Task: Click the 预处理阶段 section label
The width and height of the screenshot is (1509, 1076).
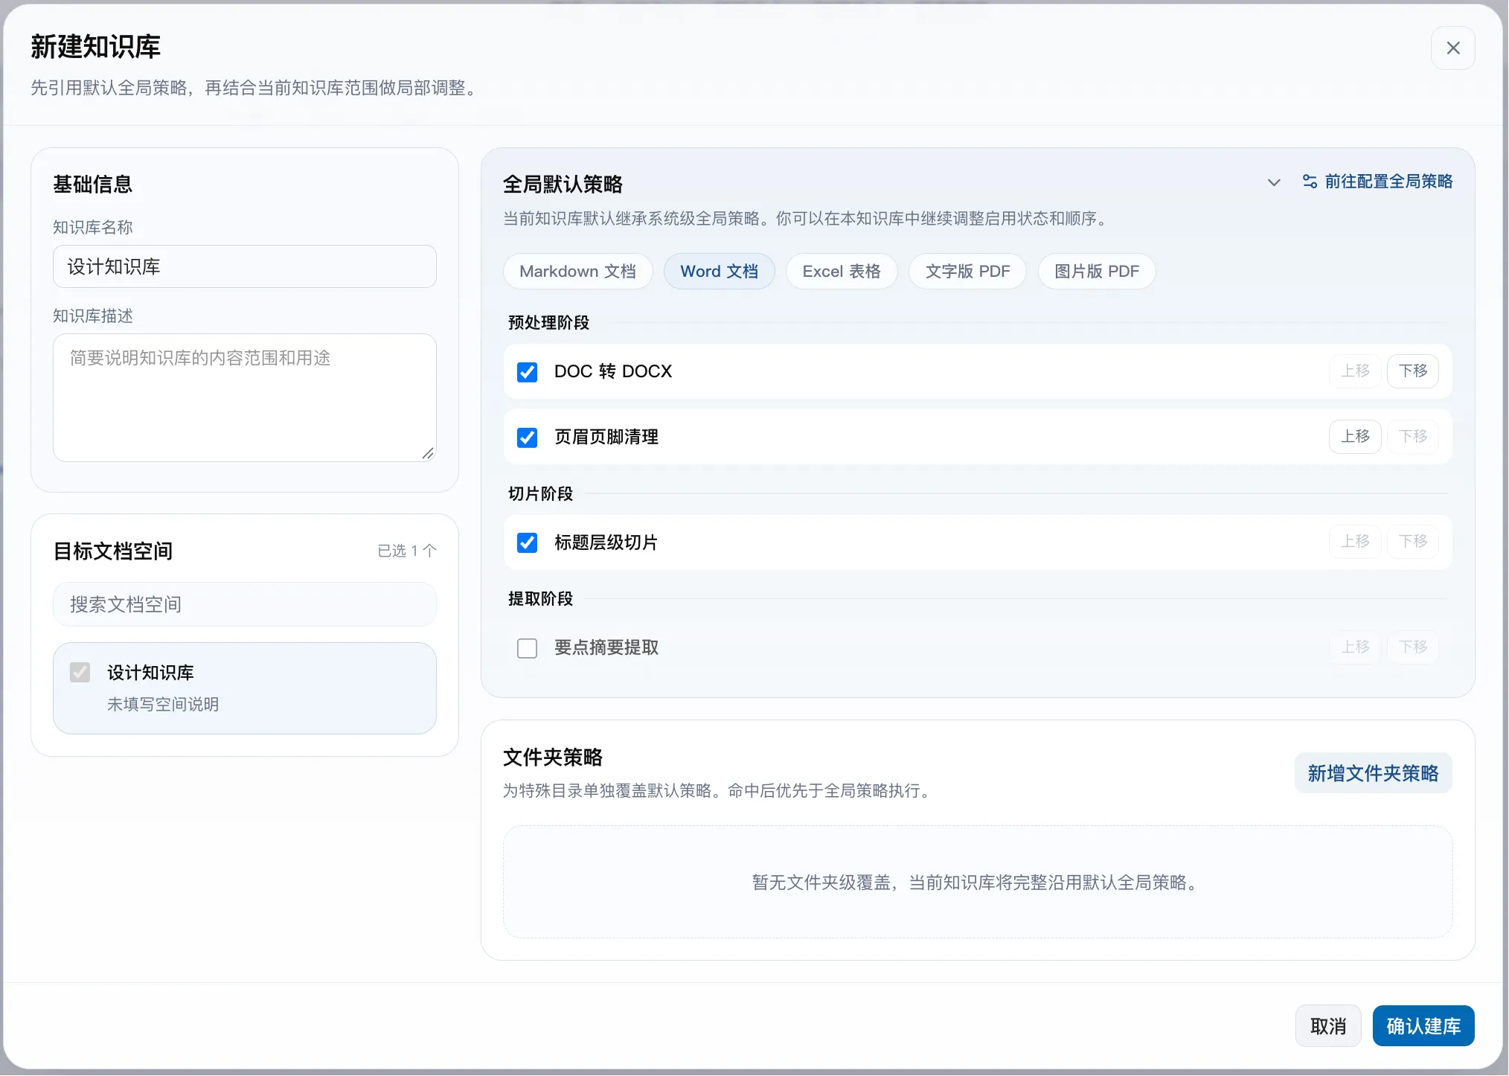Action: pyautogui.click(x=548, y=323)
